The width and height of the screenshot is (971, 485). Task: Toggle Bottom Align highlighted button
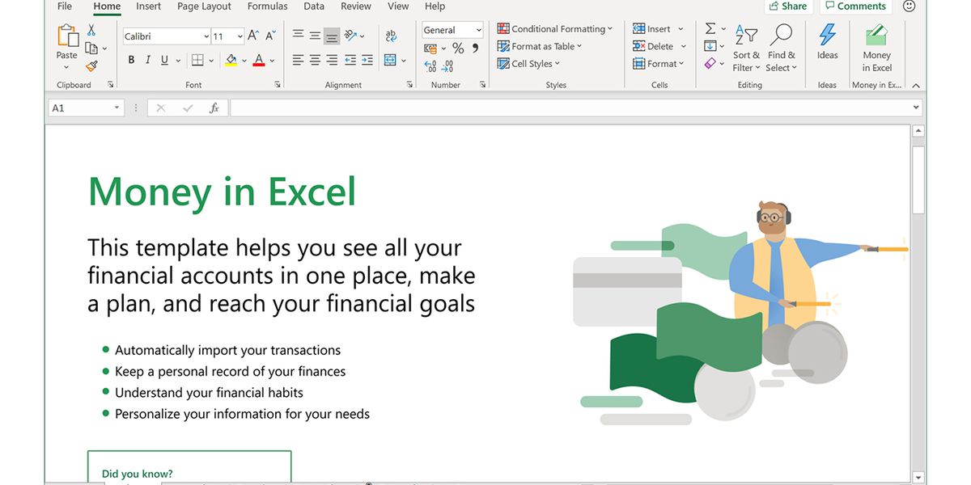coord(332,36)
